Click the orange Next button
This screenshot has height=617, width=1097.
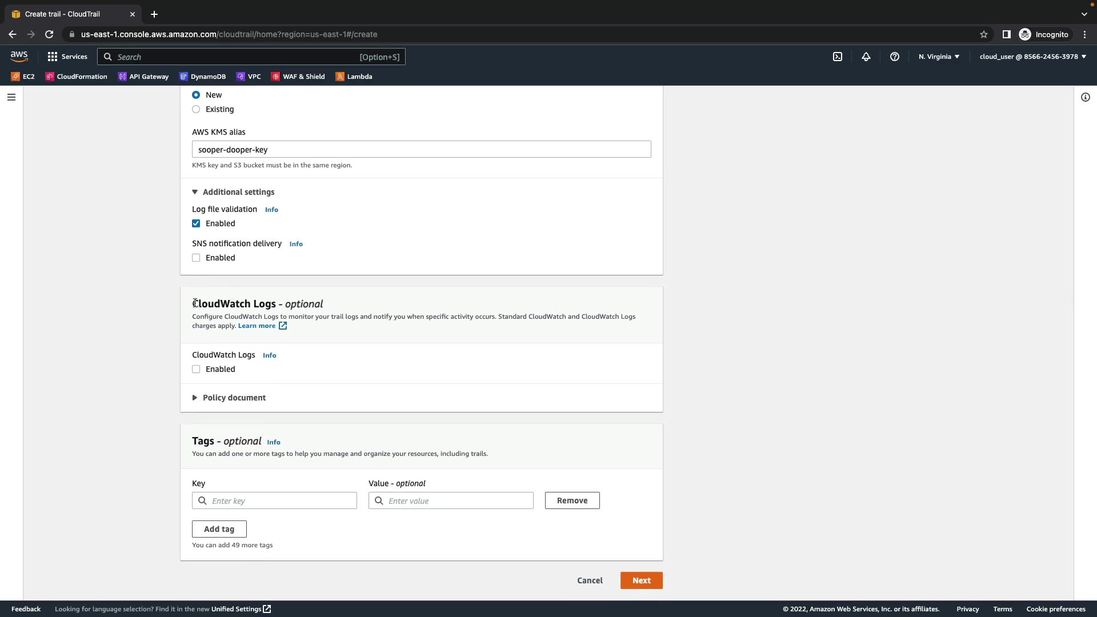point(641,580)
